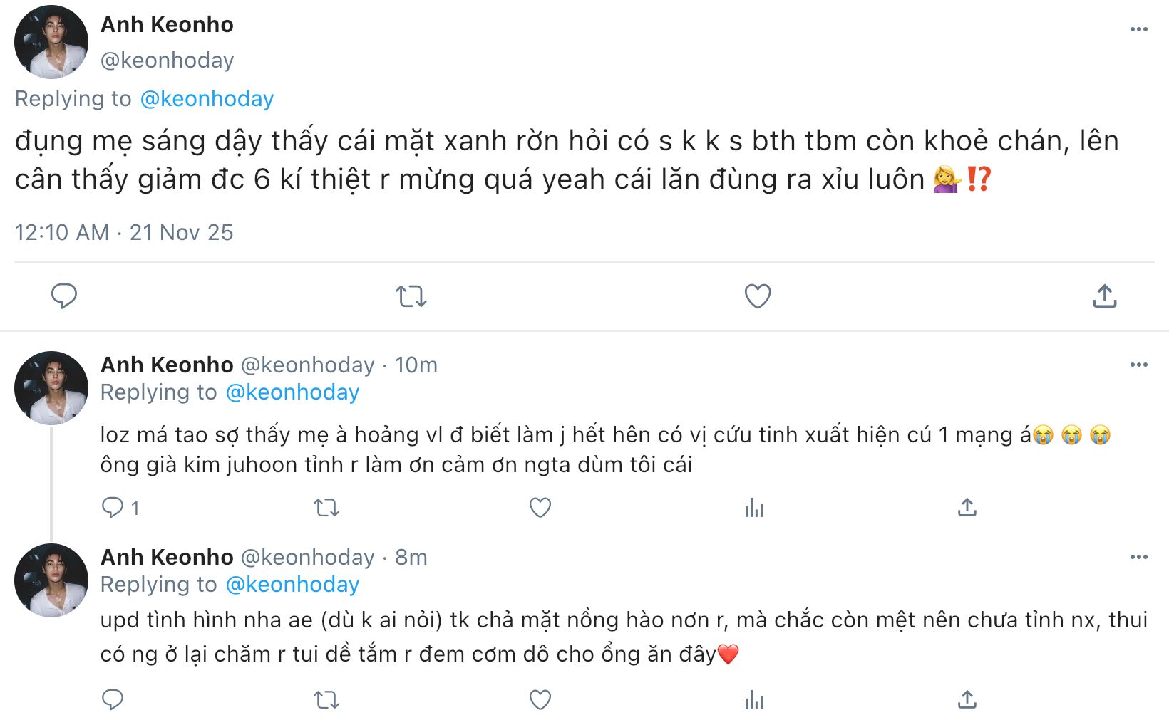Open more options on the 8m reply

click(1138, 557)
